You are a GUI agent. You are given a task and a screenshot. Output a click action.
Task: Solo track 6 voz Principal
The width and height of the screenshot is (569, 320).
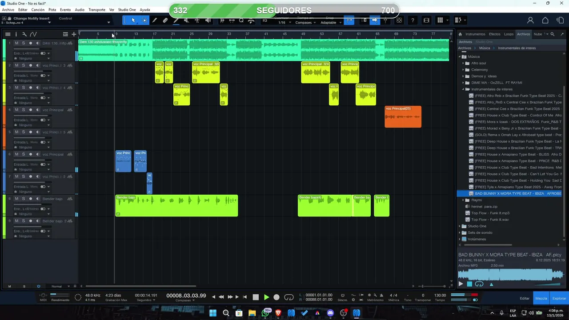coord(24,154)
